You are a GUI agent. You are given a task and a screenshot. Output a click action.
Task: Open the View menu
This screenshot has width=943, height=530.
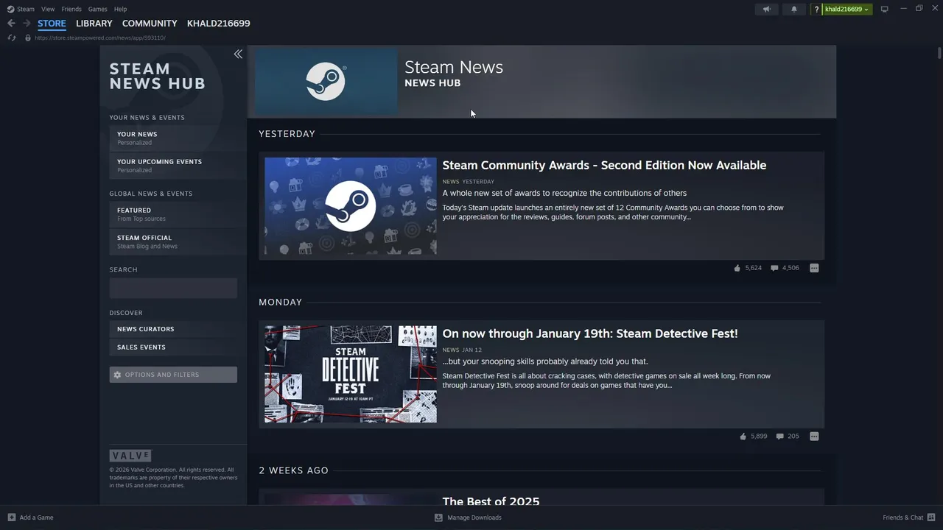tap(48, 9)
